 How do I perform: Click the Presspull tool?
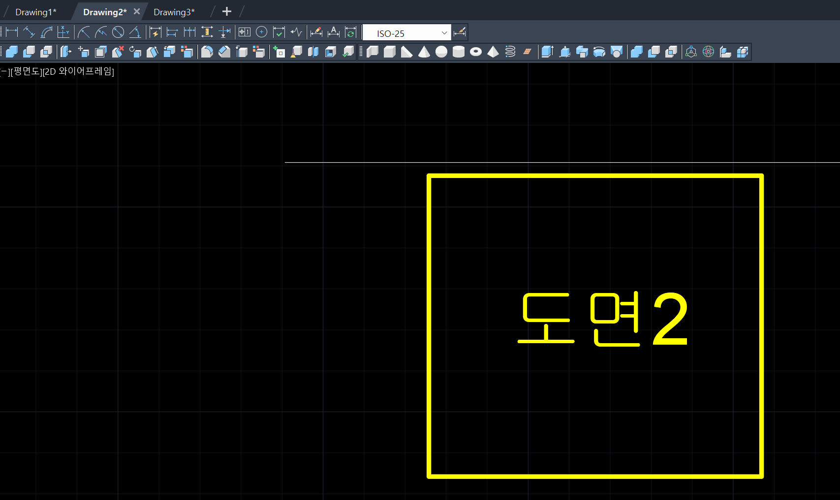pyautogui.click(x=565, y=52)
